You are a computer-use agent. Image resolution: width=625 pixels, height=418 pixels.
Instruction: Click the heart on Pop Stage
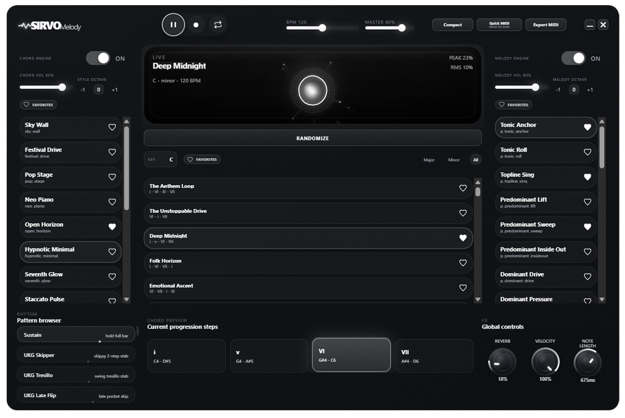click(112, 177)
